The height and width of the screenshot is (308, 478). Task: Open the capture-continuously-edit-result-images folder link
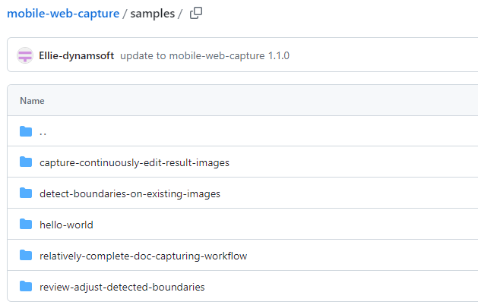pos(134,162)
